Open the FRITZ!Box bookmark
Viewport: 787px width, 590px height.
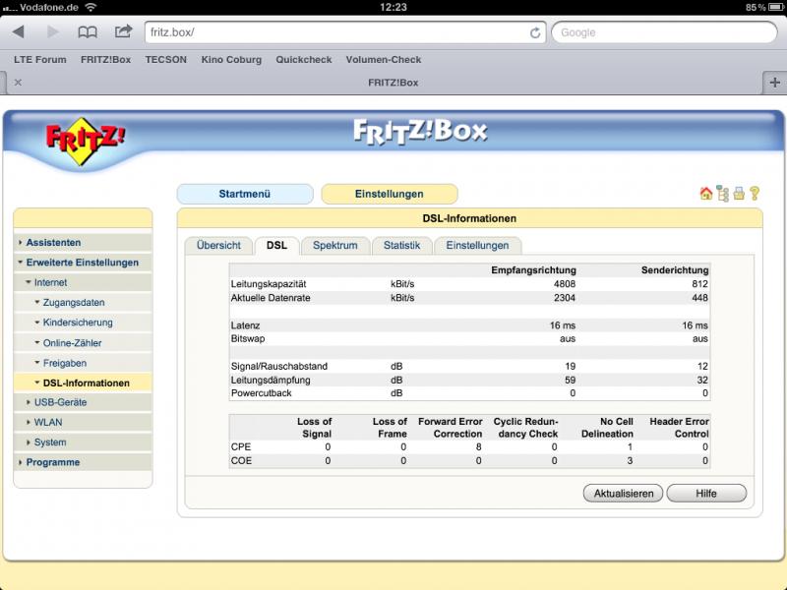pyautogui.click(x=105, y=60)
